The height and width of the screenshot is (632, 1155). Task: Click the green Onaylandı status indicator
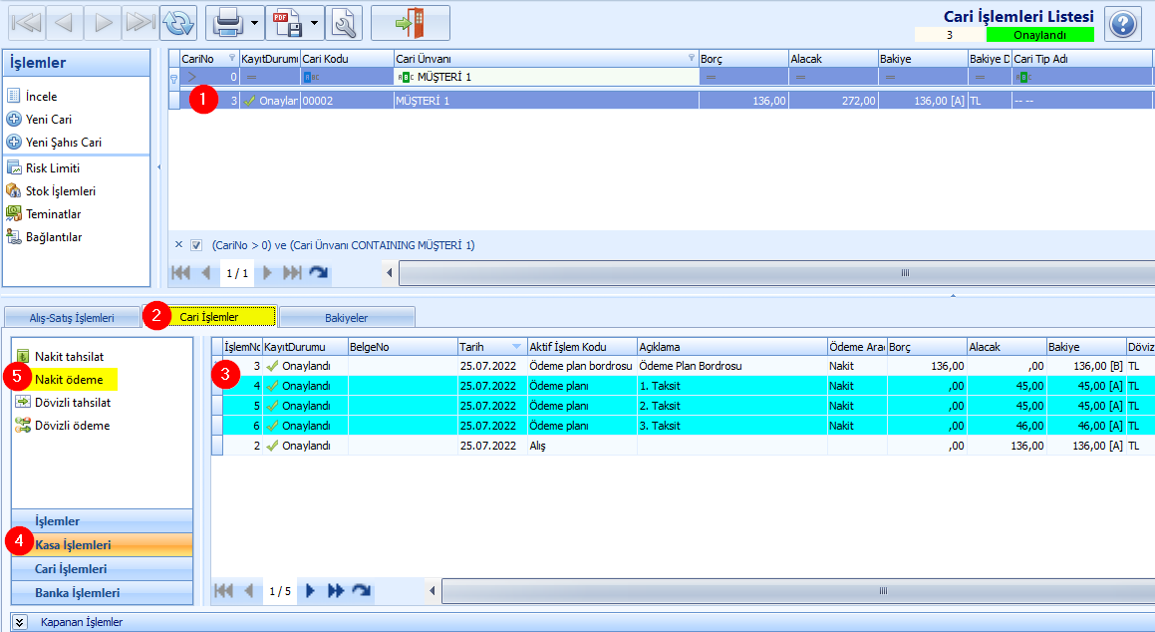coord(1040,35)
